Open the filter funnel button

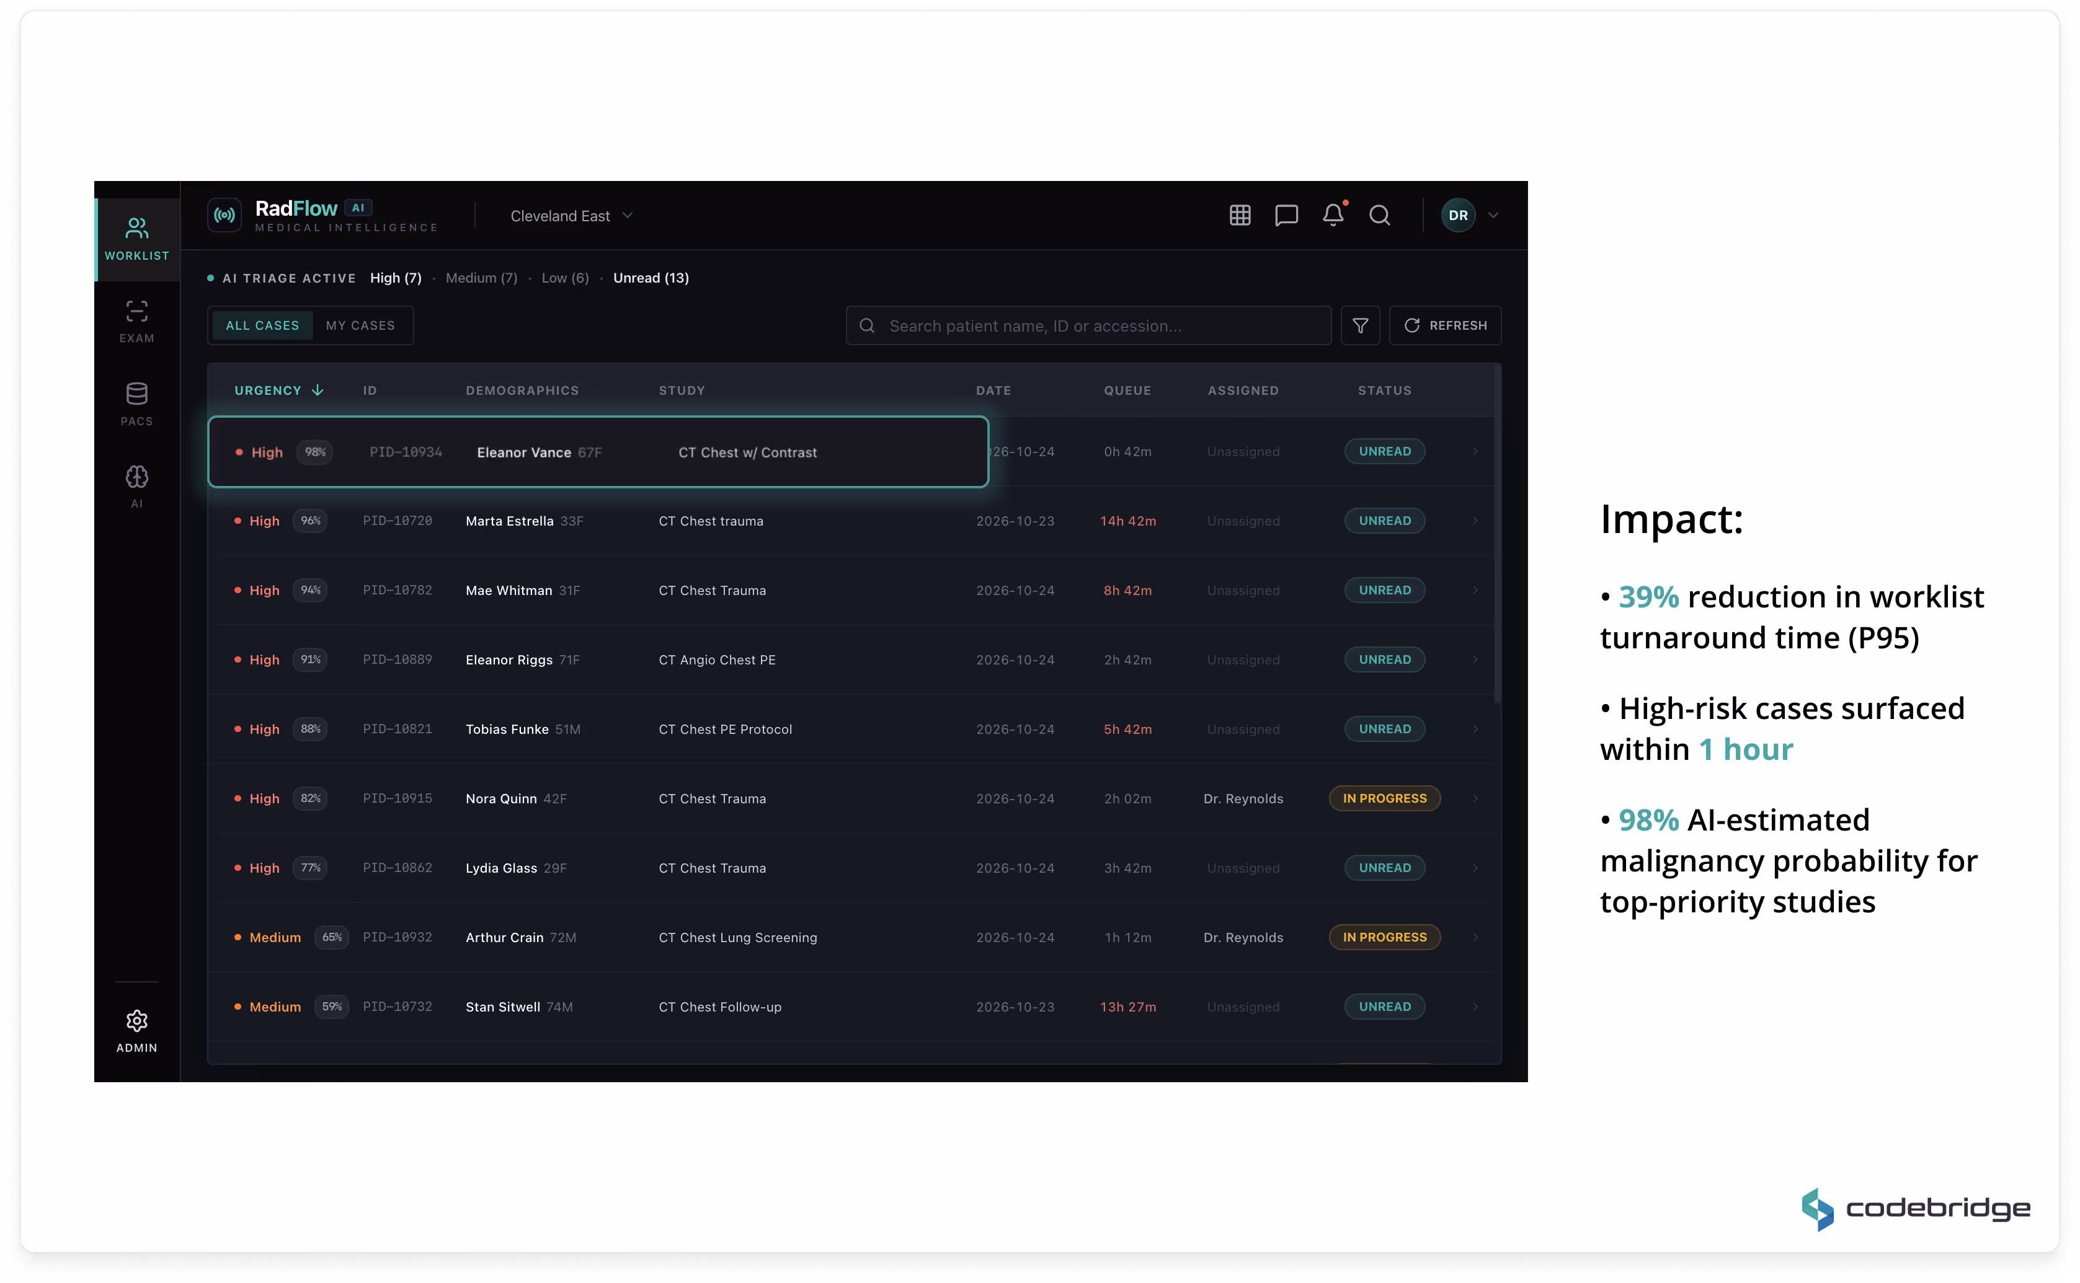click(1360, 326)
